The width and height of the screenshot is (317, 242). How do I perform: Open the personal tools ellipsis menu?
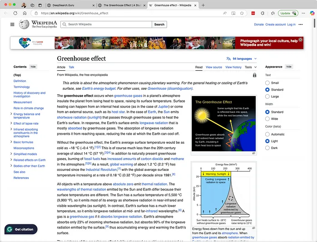[301, 24]
